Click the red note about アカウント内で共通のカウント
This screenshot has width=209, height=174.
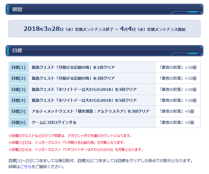point(70,136)
